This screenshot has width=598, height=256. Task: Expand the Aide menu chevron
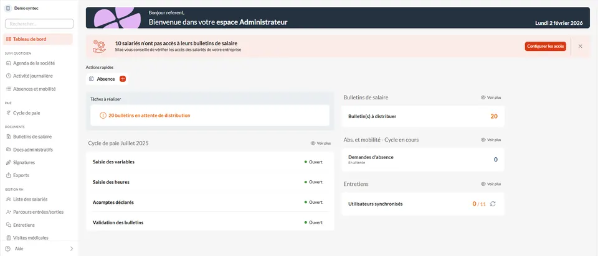coord(71,249)
